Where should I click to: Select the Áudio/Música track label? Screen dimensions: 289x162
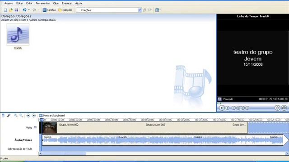coord(23,140)
